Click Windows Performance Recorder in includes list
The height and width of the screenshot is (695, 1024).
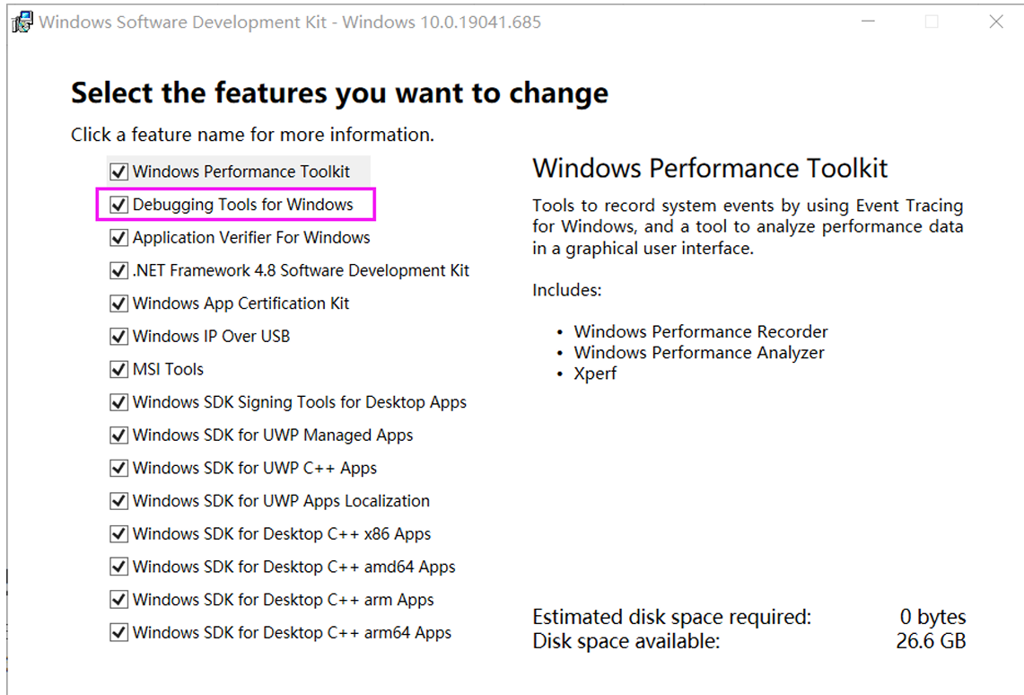point(701,332)
